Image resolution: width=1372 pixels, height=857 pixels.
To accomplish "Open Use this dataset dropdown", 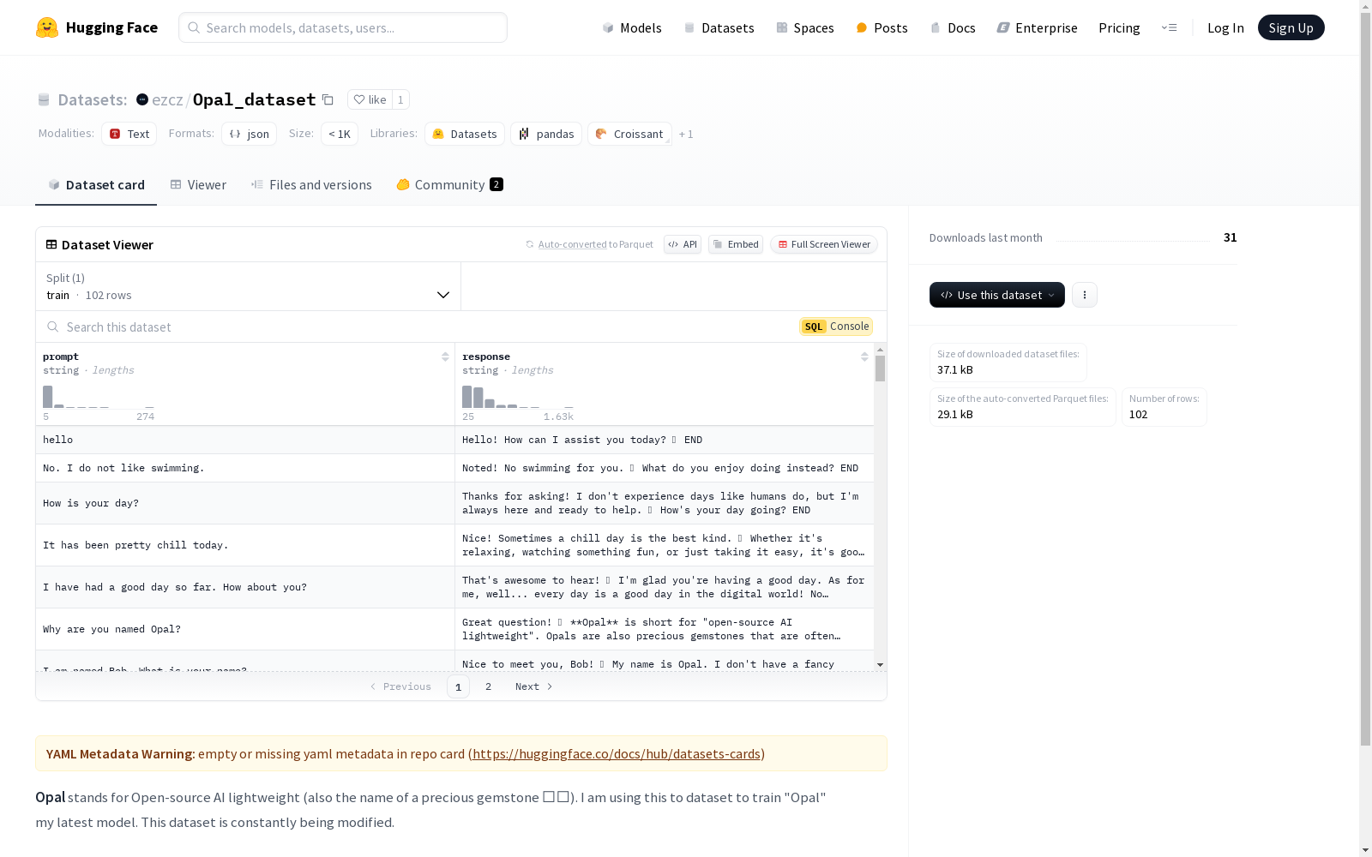I will (x=997, y=295).
